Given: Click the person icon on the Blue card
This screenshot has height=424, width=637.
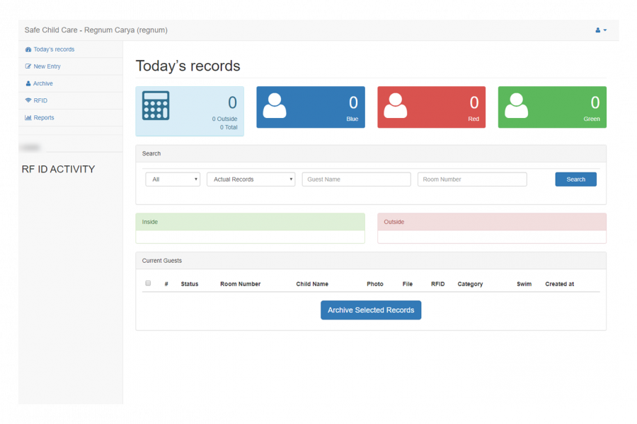Looking at the screenshot, I should coord(275,106).
